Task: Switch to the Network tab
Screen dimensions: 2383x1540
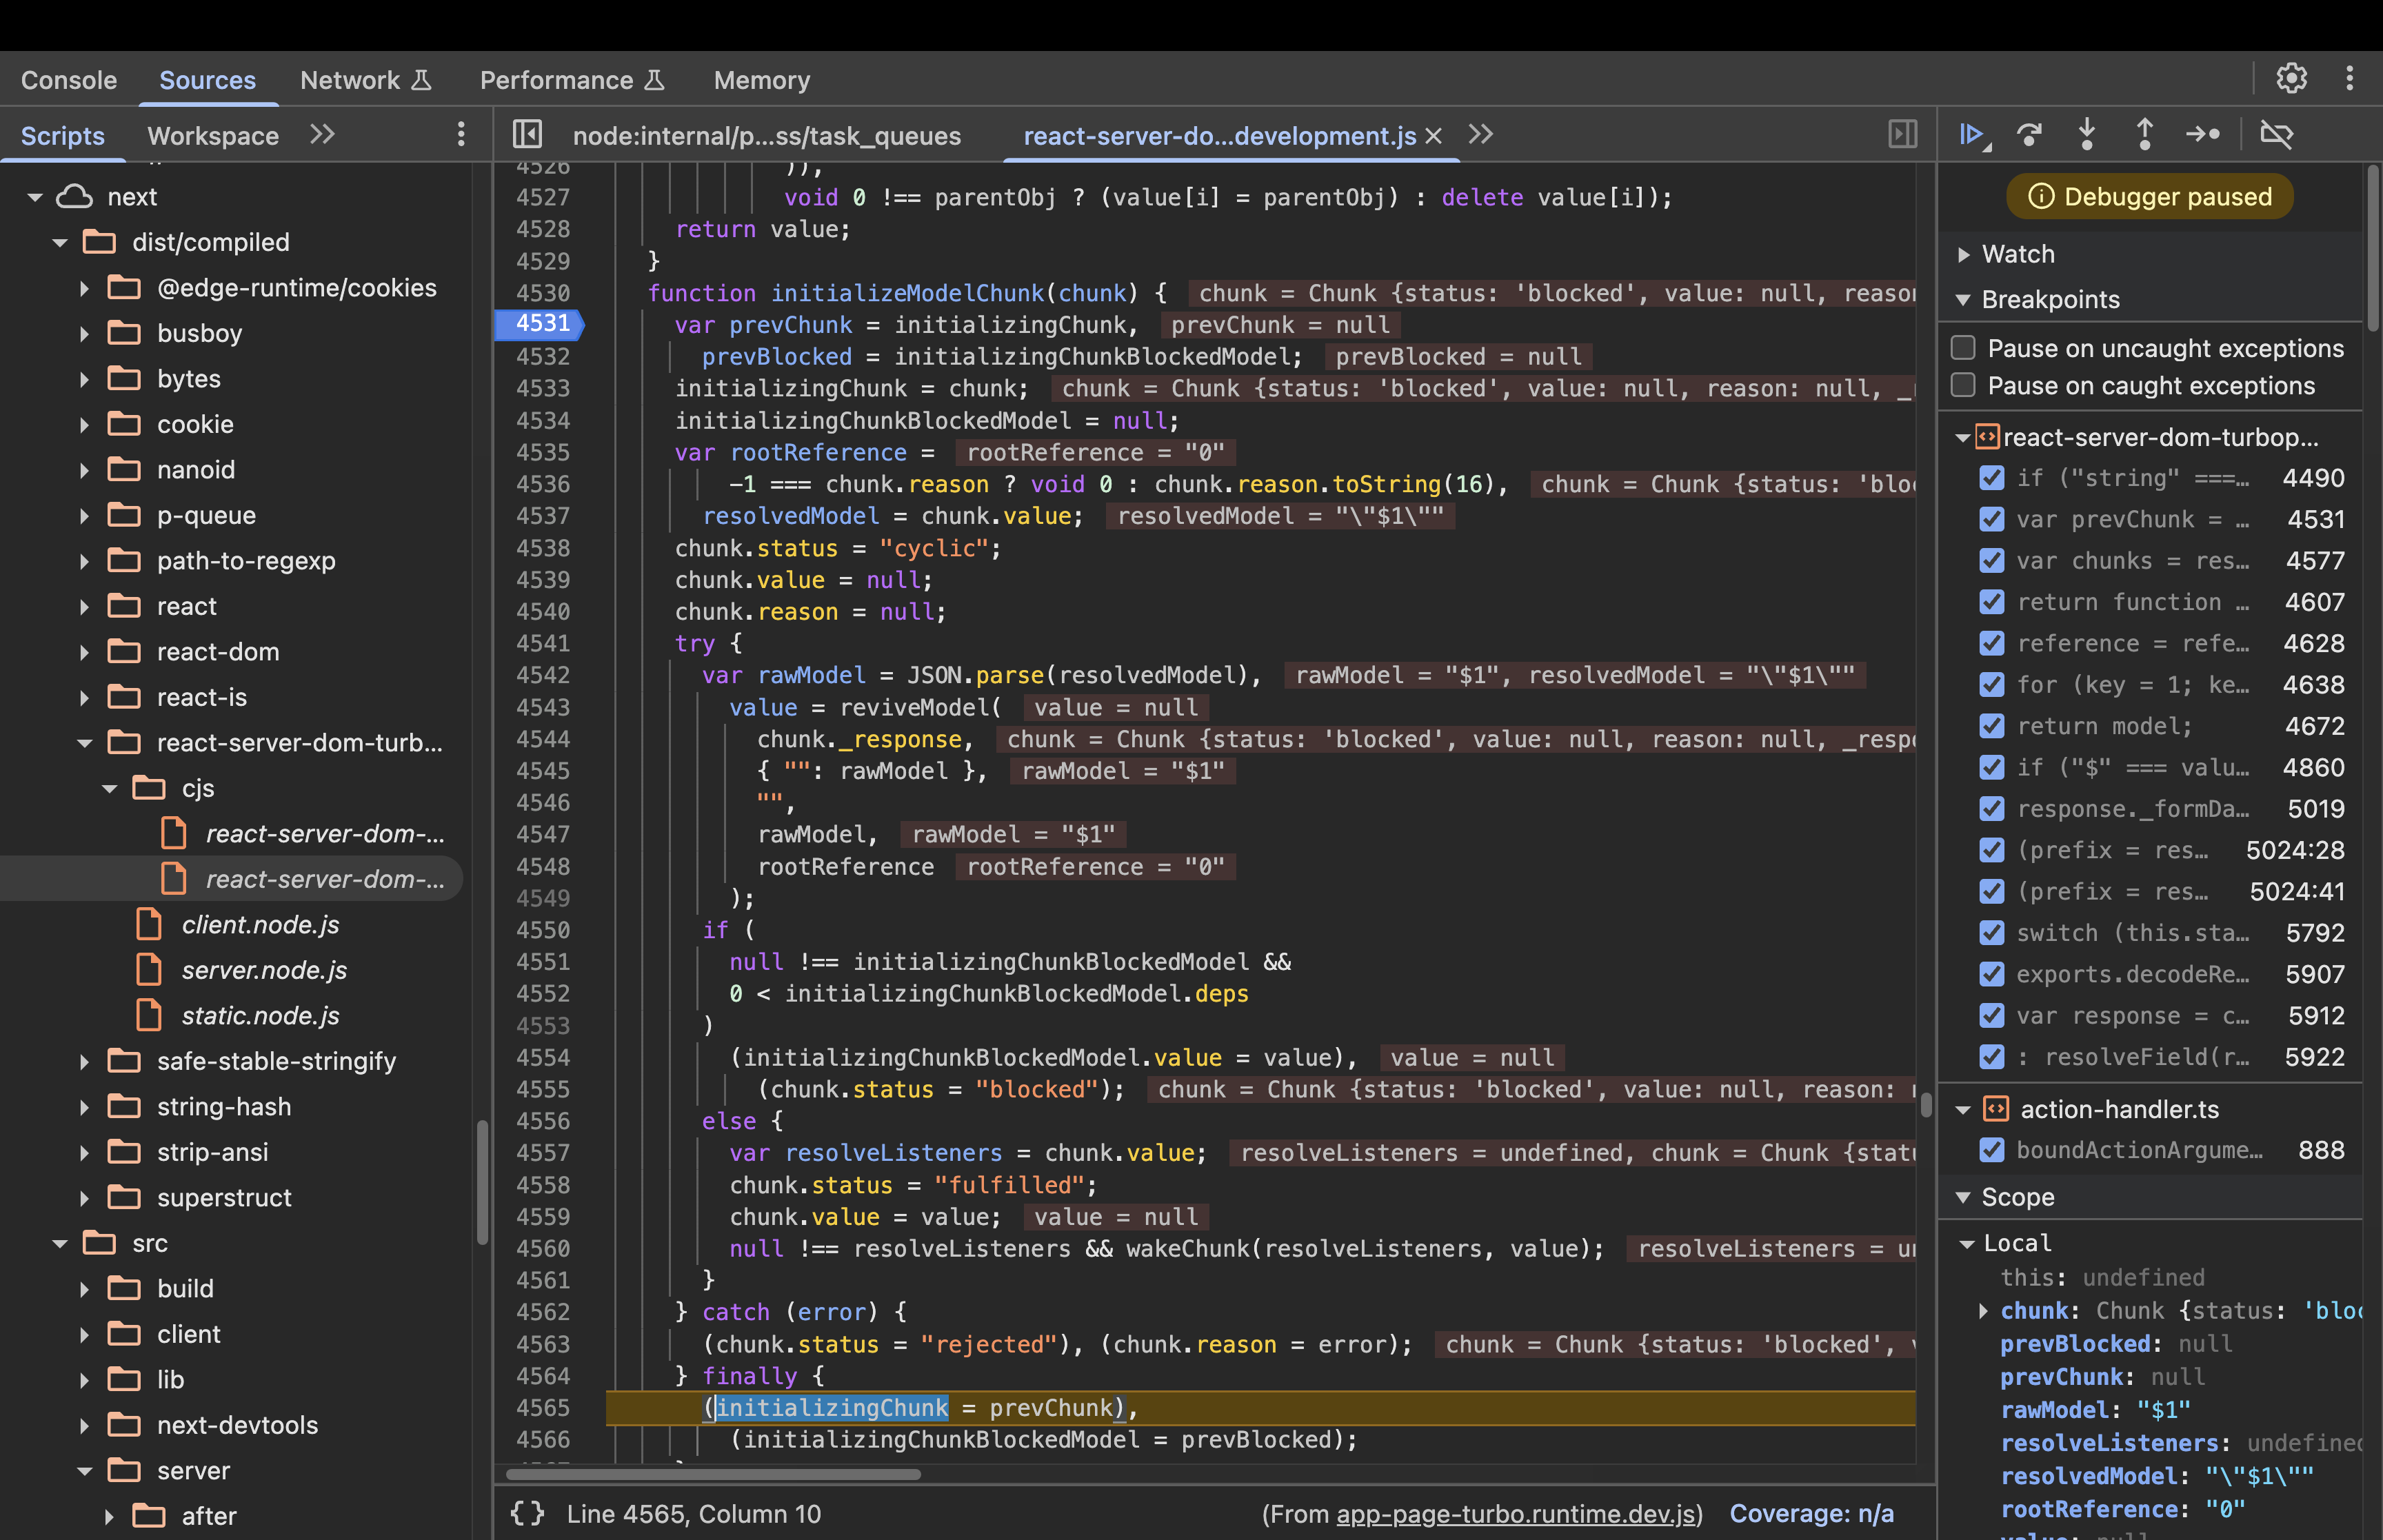Action: pyautogui.click(x=350, y=80)
